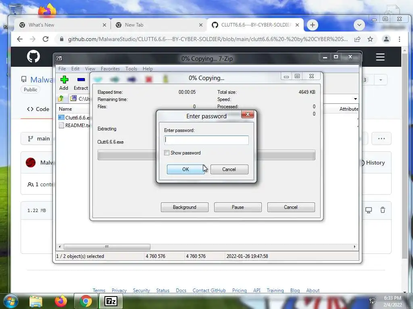
Task: Open the main branch selector dropdown
Action: [39, 138]
